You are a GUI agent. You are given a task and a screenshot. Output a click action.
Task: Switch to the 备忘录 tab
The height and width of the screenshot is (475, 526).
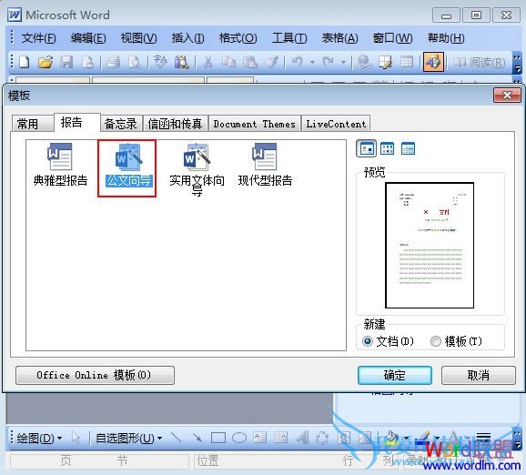click(121, 124)
